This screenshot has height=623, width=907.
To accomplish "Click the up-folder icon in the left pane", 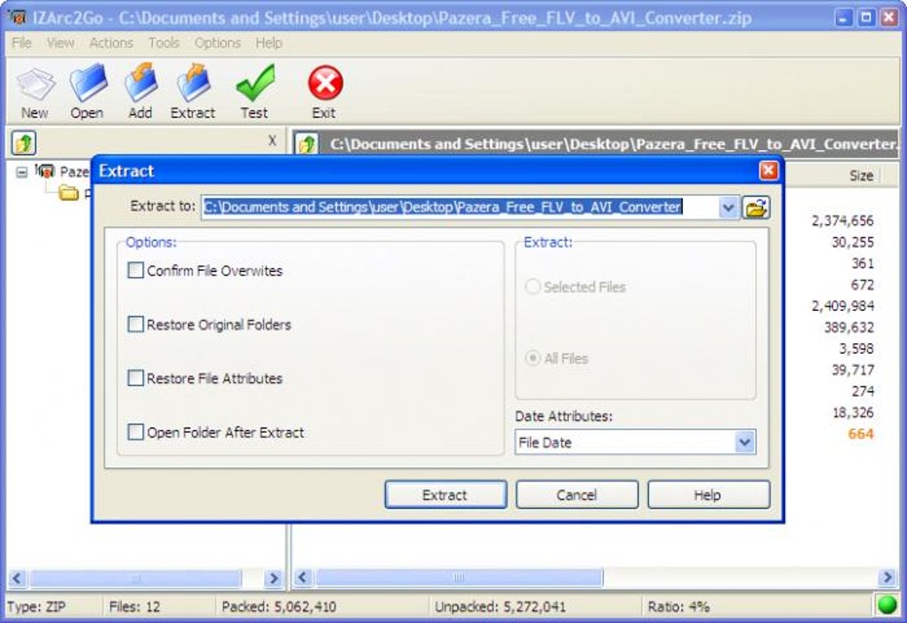I will click(24, 143).
